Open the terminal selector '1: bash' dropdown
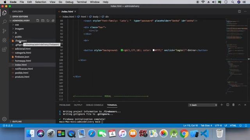Screen dimensions: 250x140 tap(203, 105)
